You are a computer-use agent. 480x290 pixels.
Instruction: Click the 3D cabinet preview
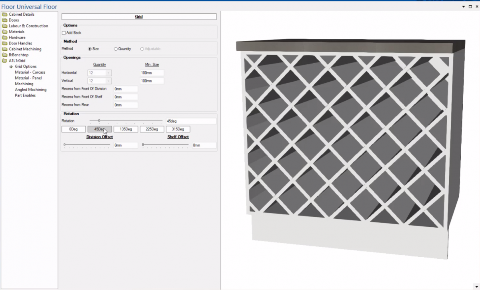pos(350,148)
